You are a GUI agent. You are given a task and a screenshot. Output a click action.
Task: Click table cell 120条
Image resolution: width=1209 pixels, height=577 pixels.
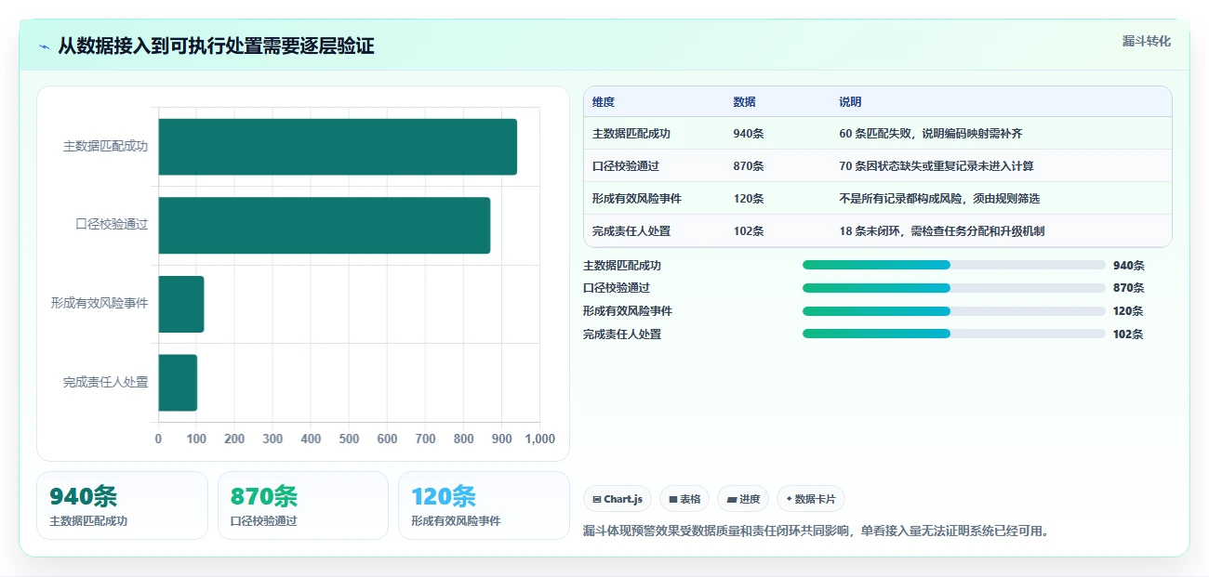tap(749, 199)
